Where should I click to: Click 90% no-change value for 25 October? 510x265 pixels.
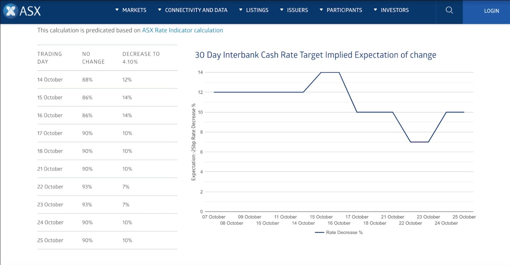pyautogui.click(x=87, y=241)
